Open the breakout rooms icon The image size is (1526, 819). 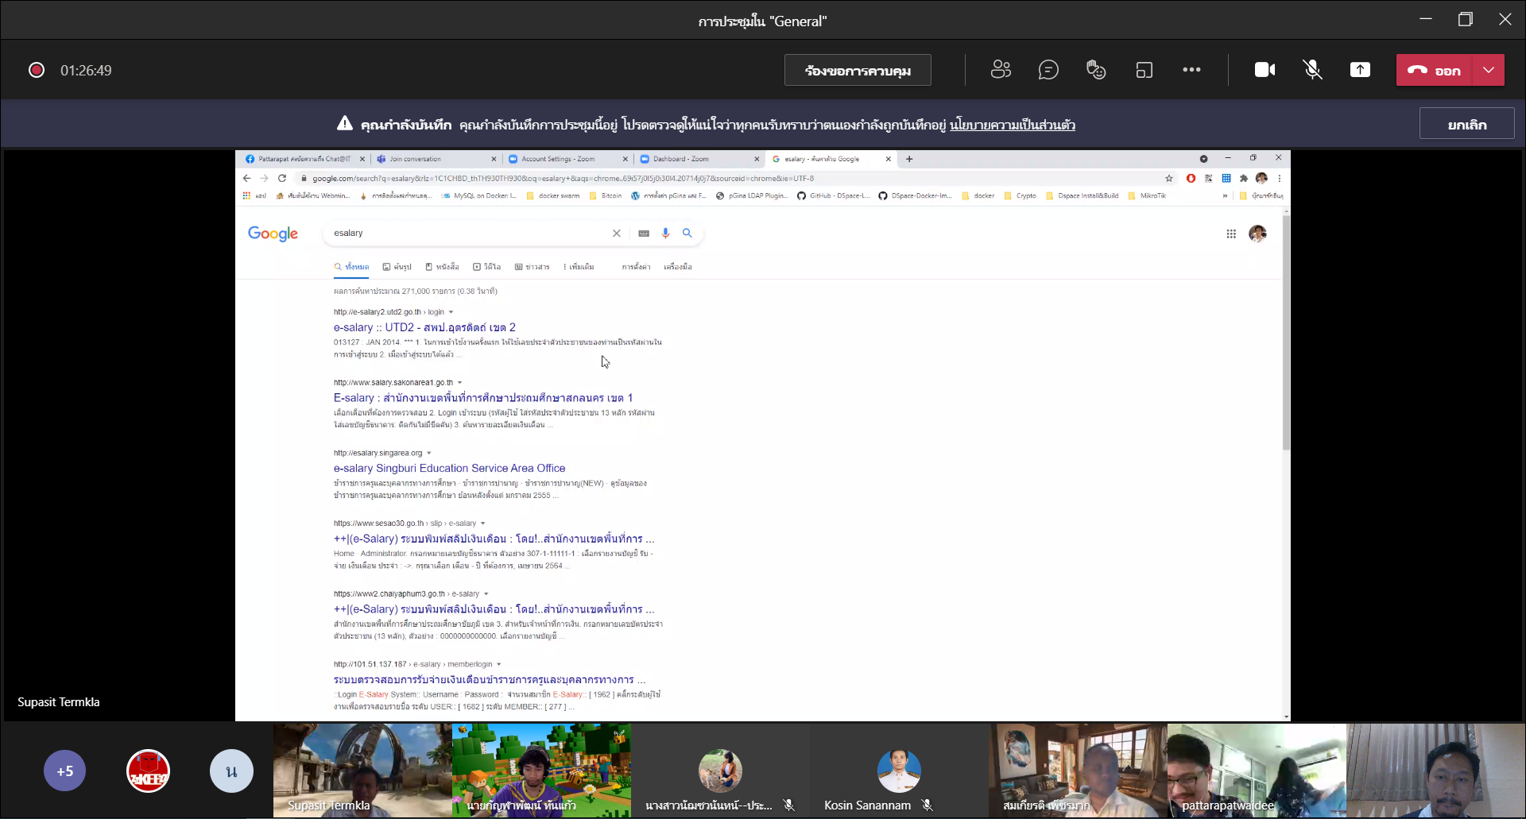(x=1144, y=70)
